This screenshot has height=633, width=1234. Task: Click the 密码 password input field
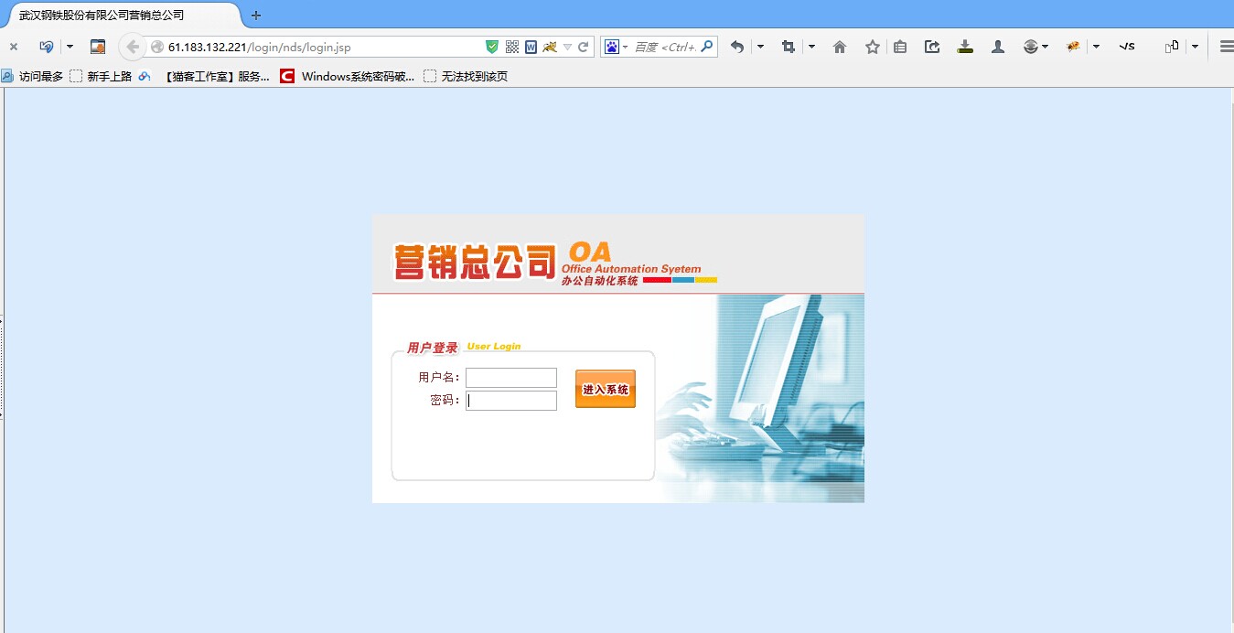pos(511,401)
